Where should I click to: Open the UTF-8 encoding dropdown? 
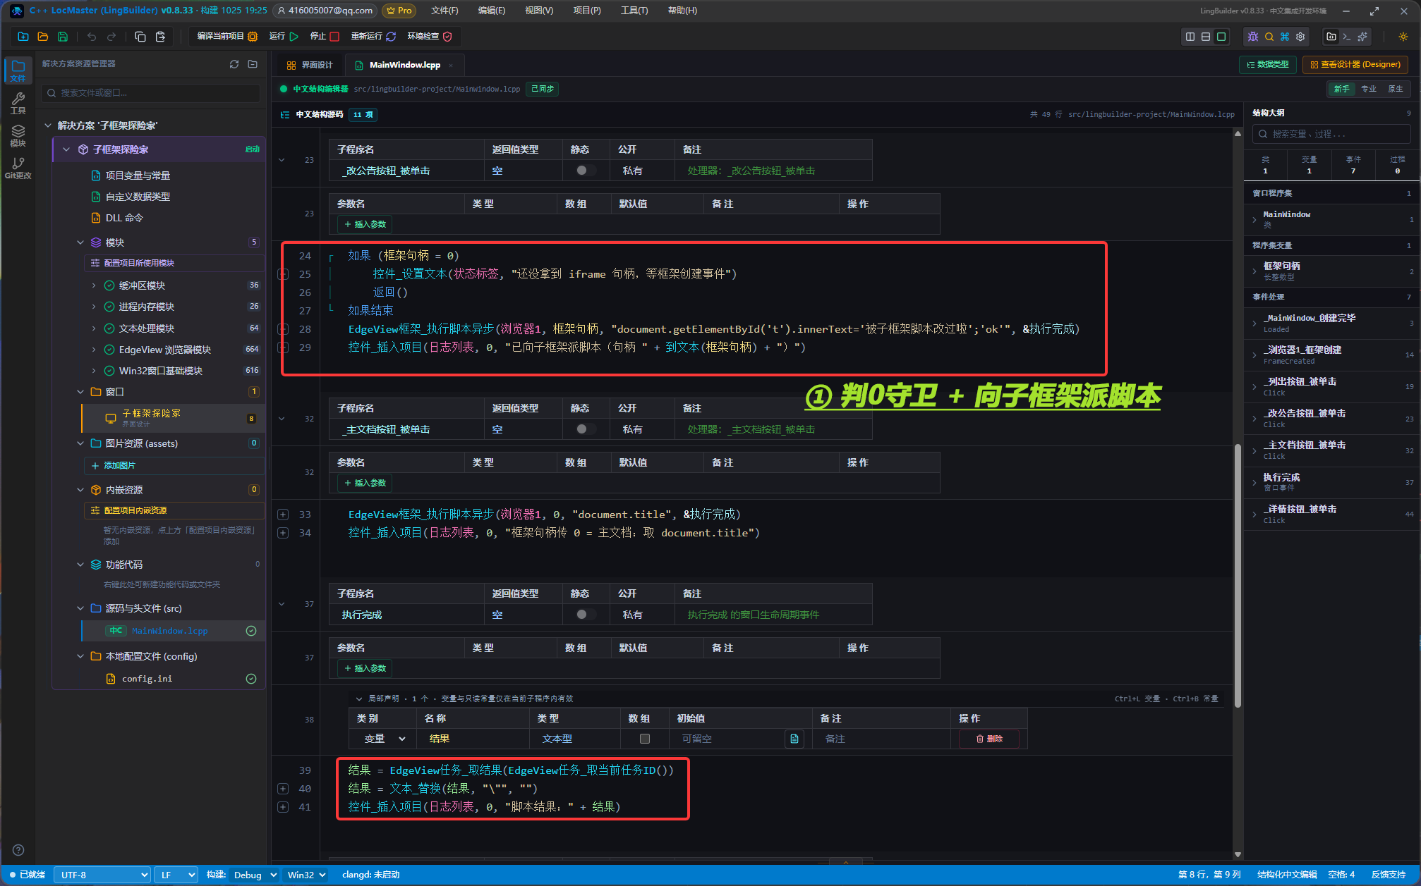[103, 875]
